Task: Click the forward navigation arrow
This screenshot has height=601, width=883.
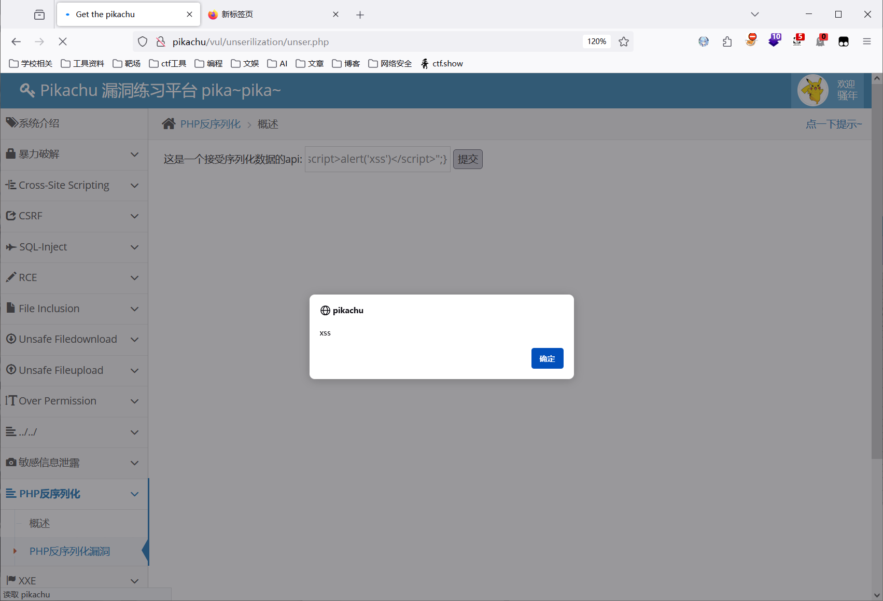Action: 39,41
